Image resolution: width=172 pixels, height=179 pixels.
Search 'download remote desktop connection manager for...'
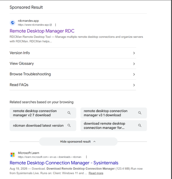click(x=114, y=126)
